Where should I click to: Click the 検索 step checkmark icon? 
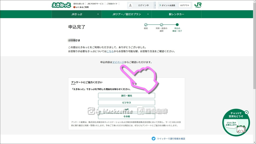tap(146, 25)
